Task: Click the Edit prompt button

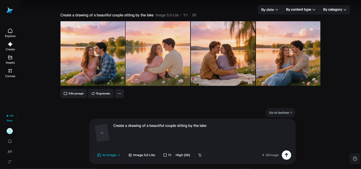Action: click(74, 94)
